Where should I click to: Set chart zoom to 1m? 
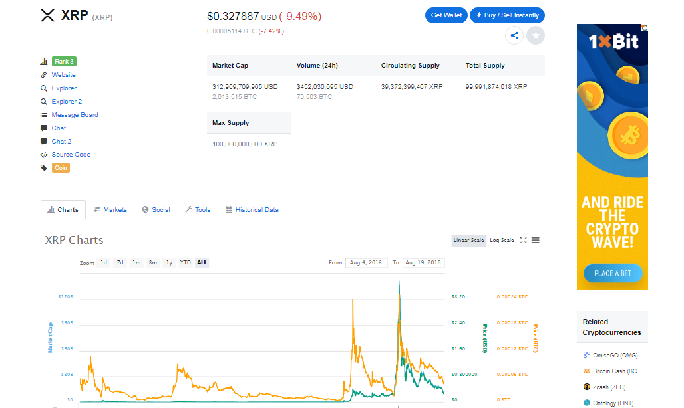coord(136,263)
